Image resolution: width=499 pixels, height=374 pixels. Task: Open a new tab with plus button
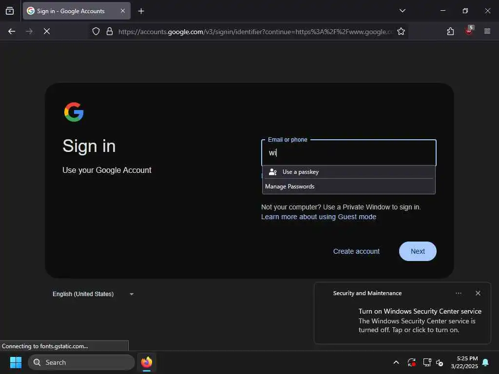[x=141, y=11]
